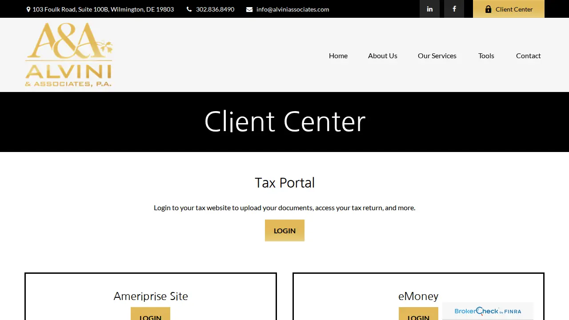Call the 302.836.8490 phone link
The height and width of the screenshot is (320, 569).
click(215, 9)
